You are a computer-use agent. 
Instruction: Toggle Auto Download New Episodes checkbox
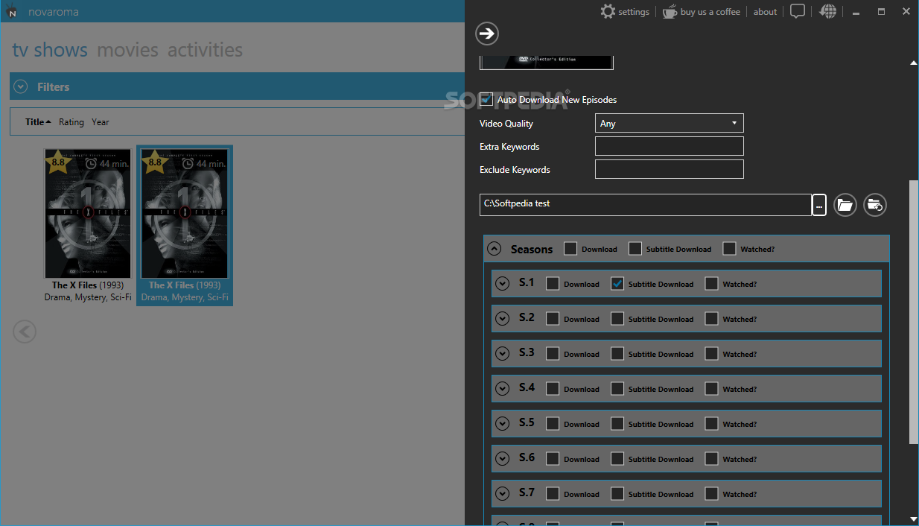click(486, 99)
